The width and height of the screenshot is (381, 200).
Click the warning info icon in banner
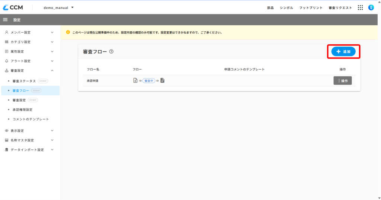(x=68, y=32)
